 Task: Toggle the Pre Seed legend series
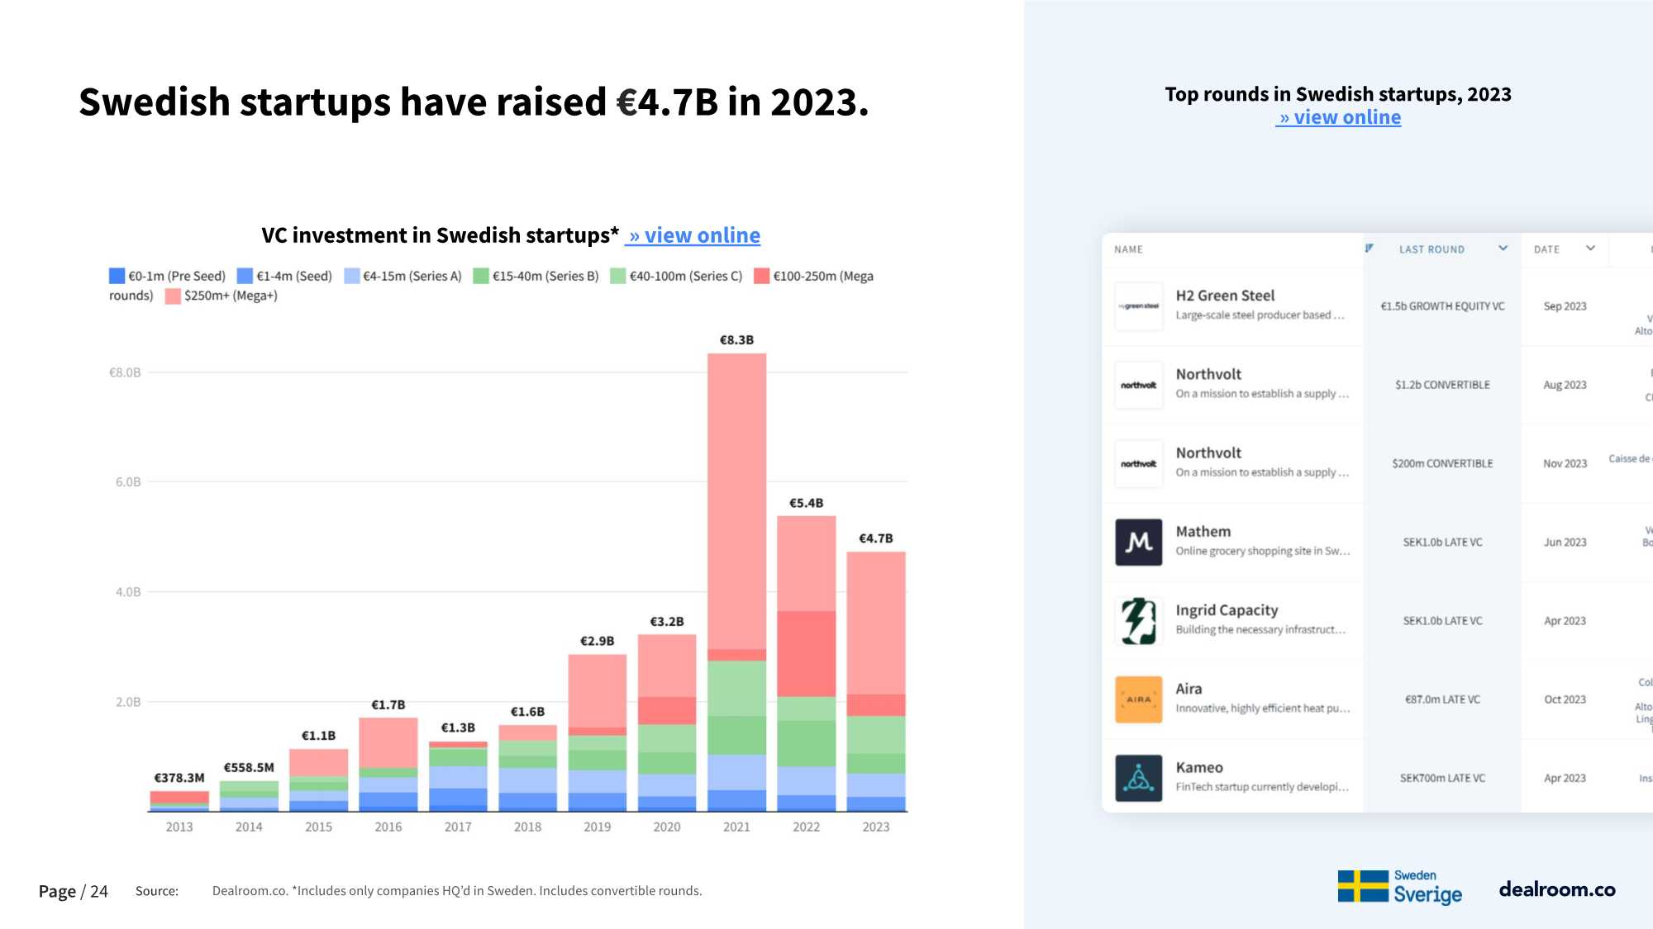click(x=168, y=276)
